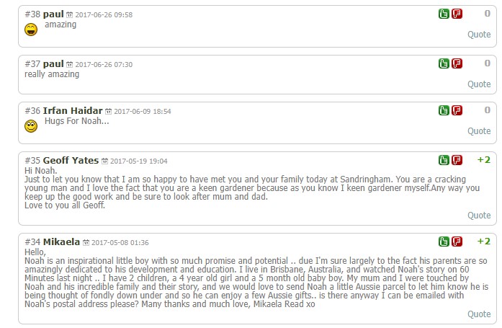Click green thumbs-up on comment #37
Screen dimensions: 502x328
[x=444, y=63]
